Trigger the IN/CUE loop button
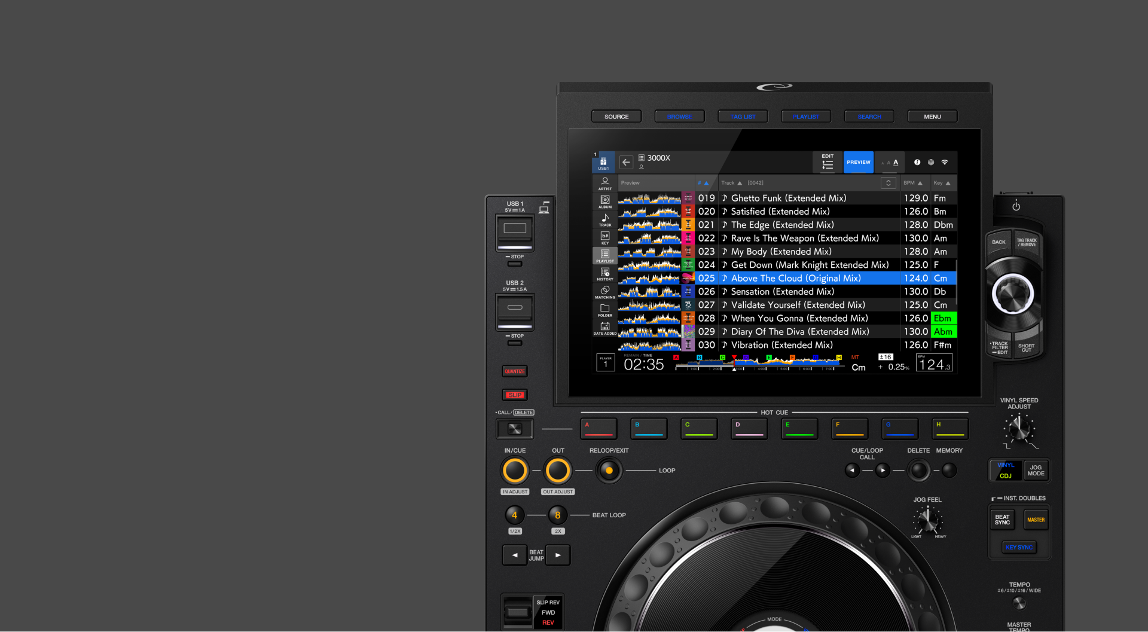The image size is (1148, 632). pos(515,471)
